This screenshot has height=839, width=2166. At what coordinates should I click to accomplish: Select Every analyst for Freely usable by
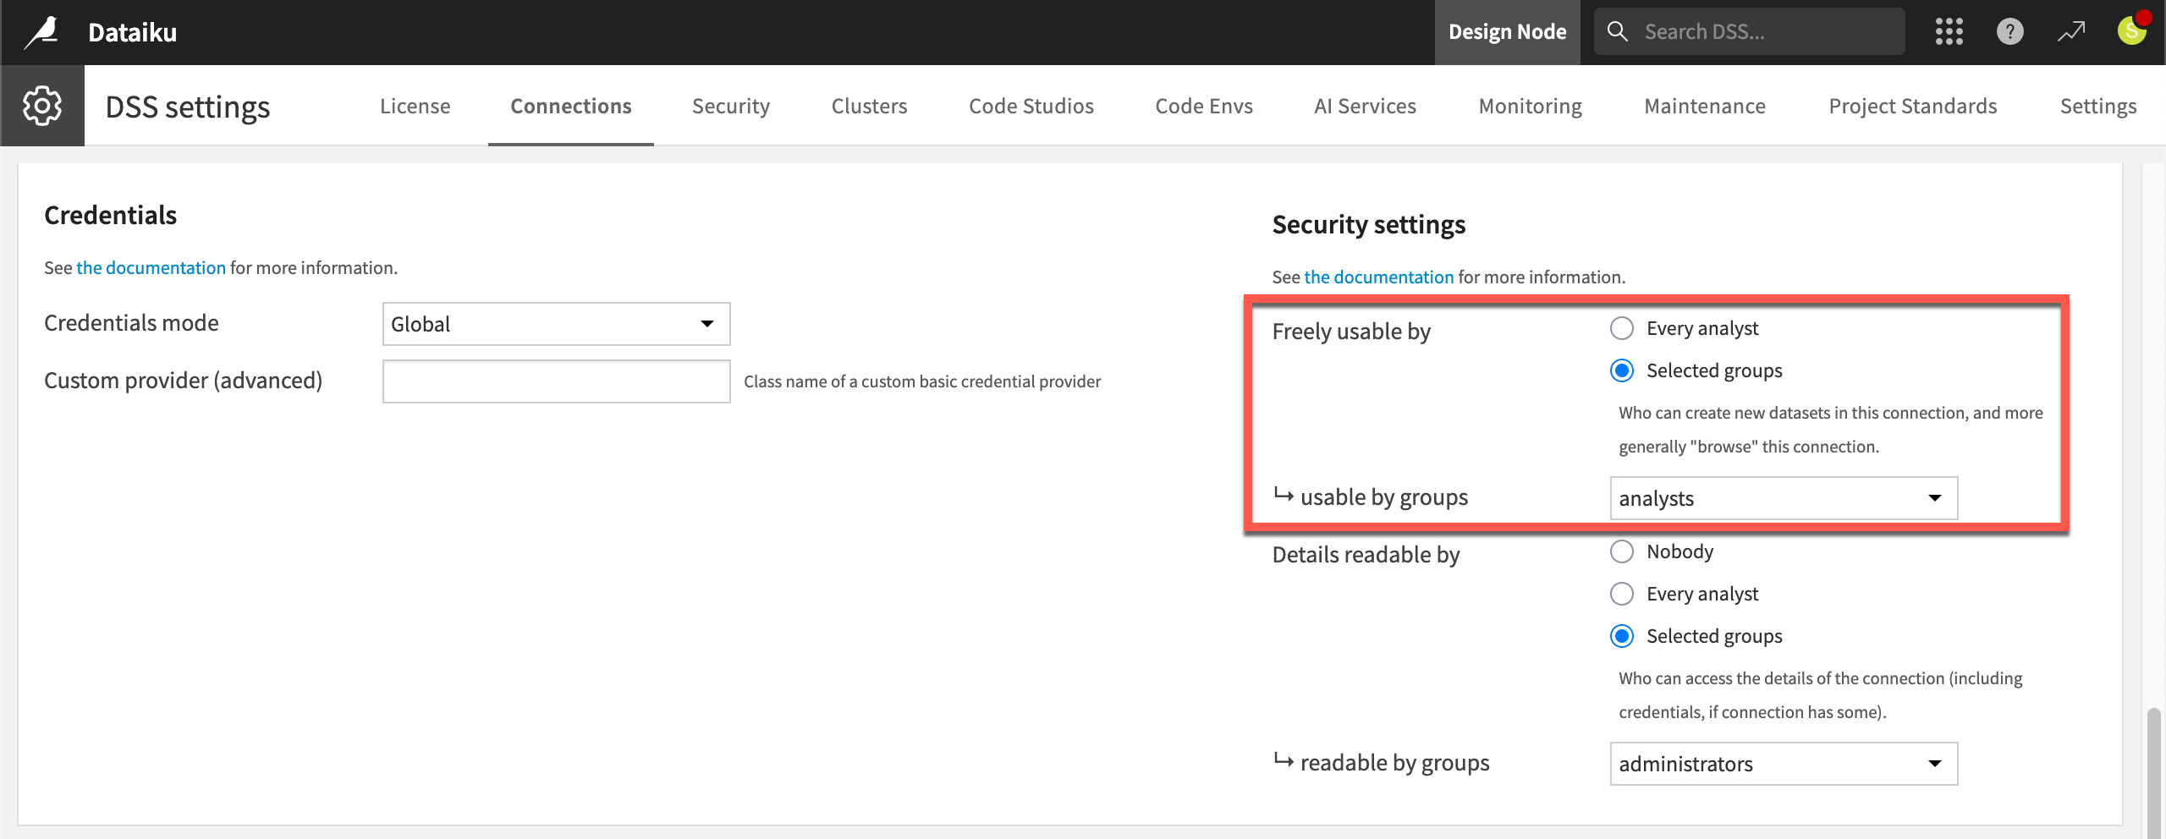click(x=1622, y=328)
